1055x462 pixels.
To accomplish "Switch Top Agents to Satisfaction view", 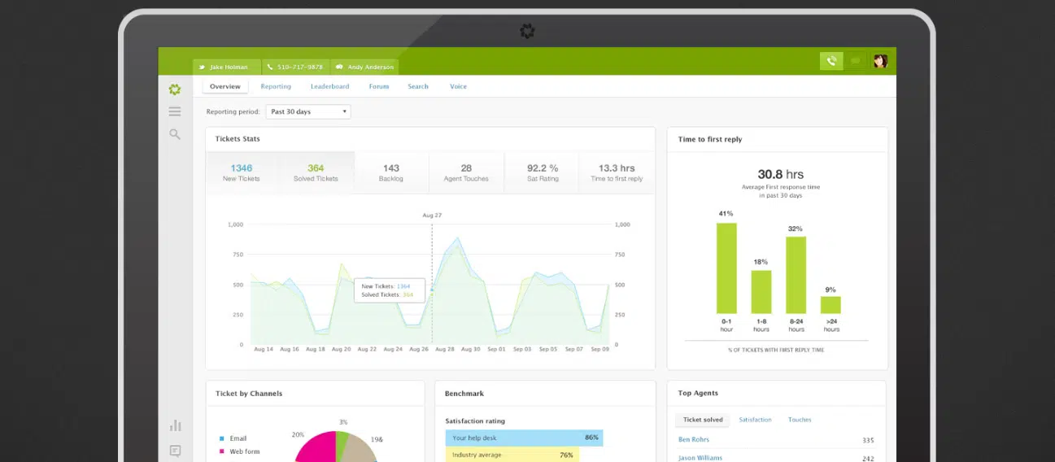I will point(755,420).
